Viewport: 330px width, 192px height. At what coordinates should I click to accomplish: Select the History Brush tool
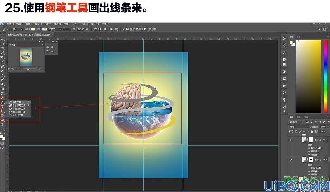pyautogui.click(x=2, y=80)
